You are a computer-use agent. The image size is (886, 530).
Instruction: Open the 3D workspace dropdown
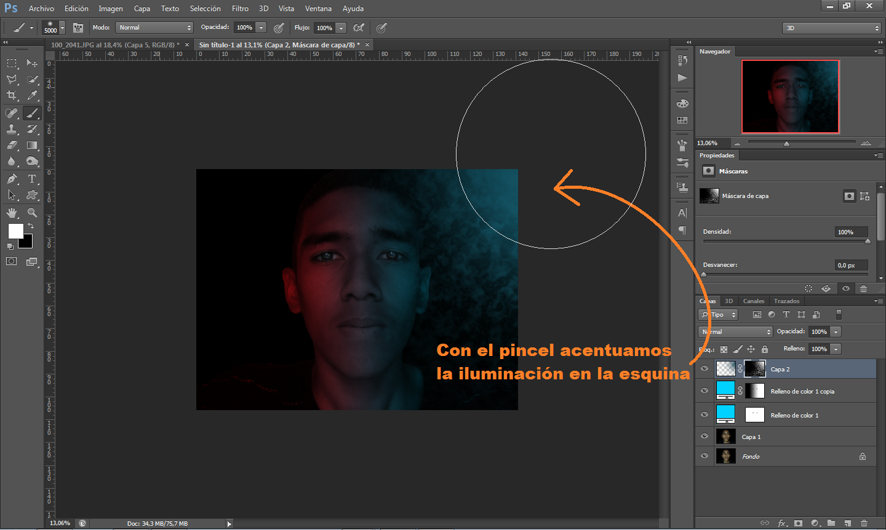pyautogui.click(x=832, y=28)
